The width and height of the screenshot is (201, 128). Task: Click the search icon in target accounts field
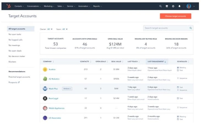coord(191,28)
